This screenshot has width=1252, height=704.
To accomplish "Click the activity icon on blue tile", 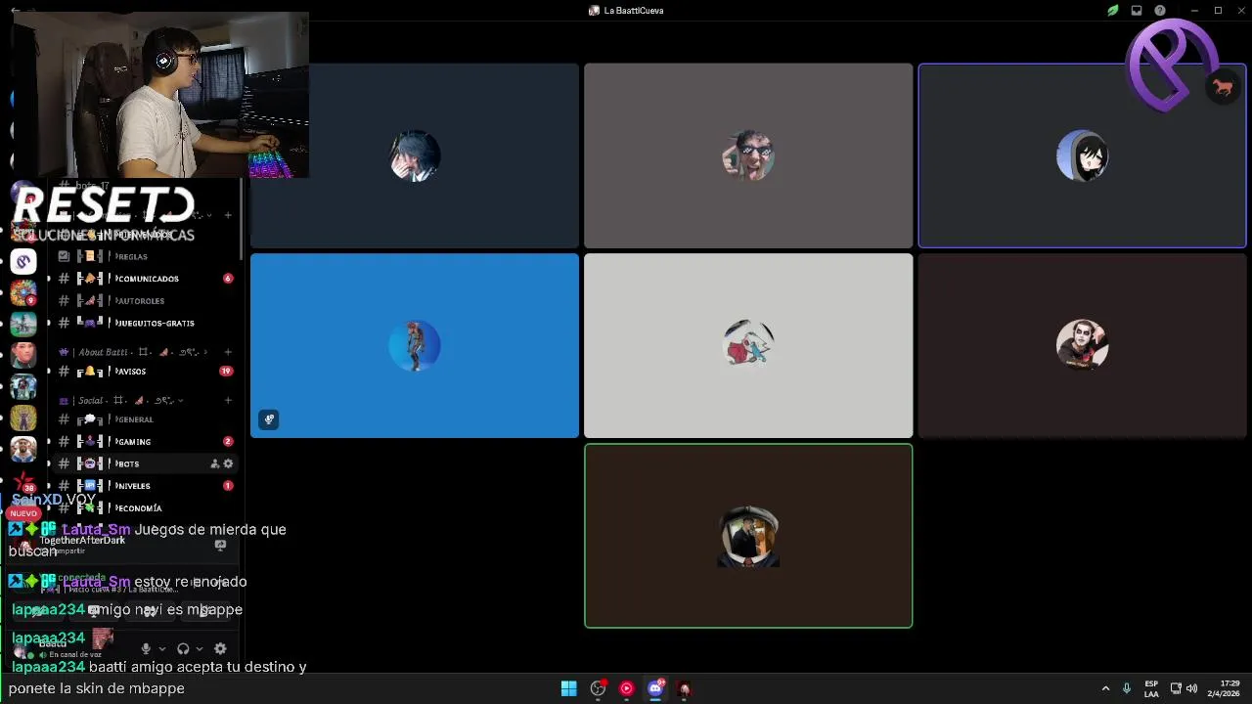I will click(269, 419).
